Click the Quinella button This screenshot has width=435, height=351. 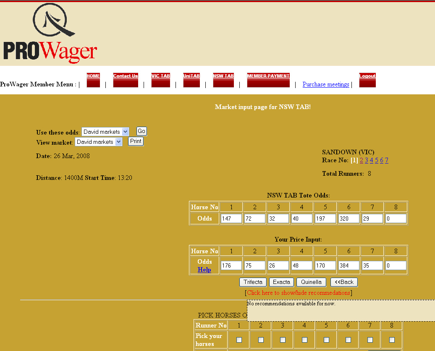[x=311, y=282]
